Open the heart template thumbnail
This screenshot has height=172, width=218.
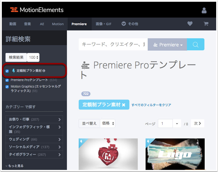[x=108, y=154]
